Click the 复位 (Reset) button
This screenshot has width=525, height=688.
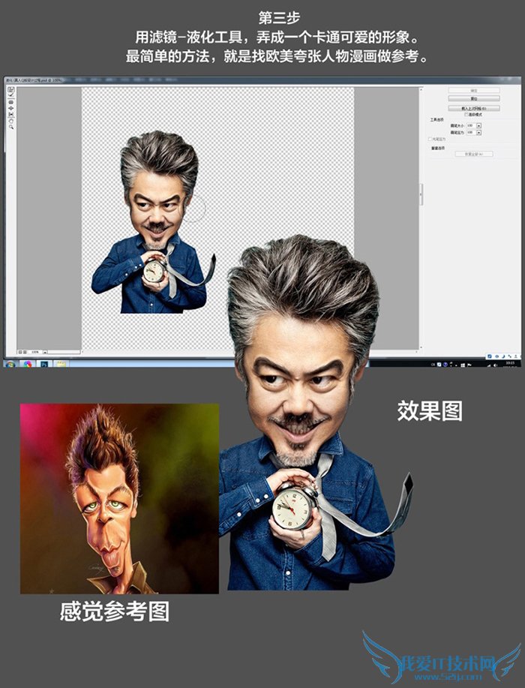474,99
